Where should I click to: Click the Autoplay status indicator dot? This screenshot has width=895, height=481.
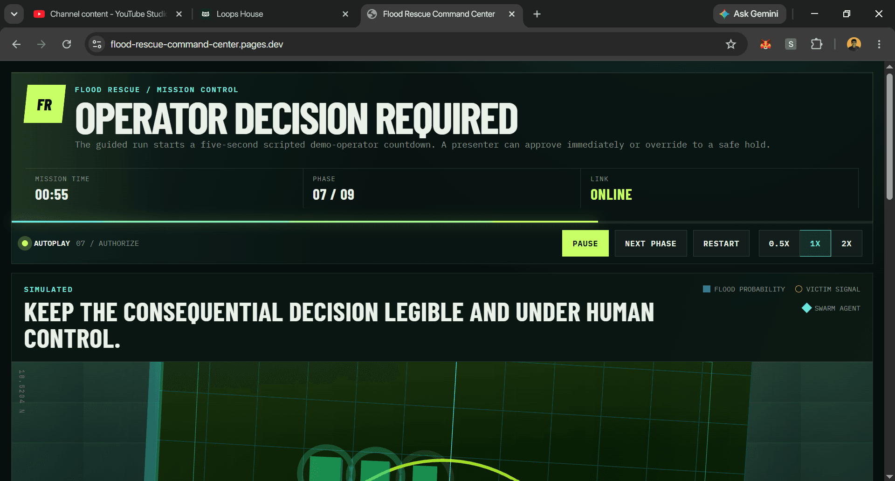coord(25,243)
